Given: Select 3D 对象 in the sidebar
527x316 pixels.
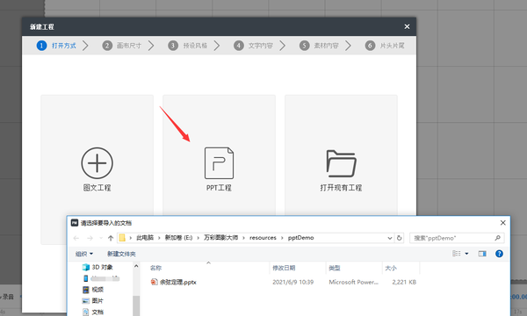Looking at the screenshot, I should 97,268.
